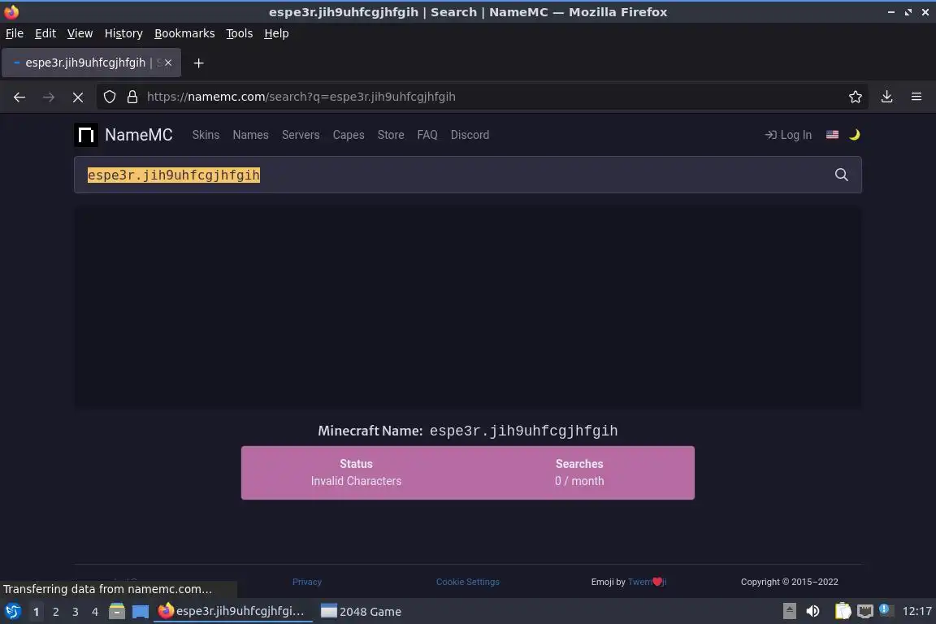Switch to workspace 3

pos(76,612)
